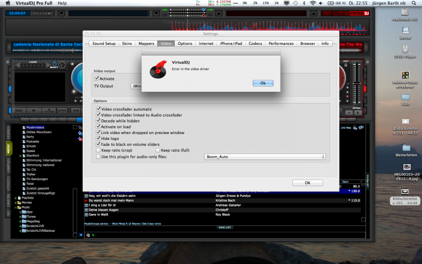
Task: Click the left deck CUE button
Action: click(19, 110)
